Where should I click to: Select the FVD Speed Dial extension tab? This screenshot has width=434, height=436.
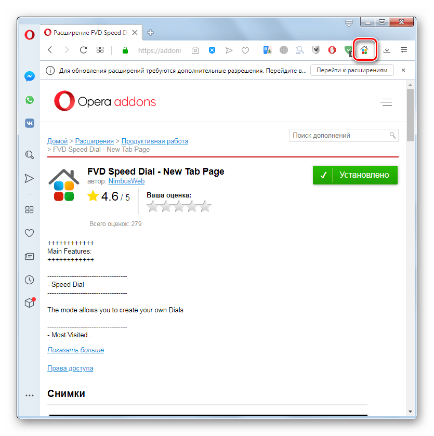[x=91, y=33]
